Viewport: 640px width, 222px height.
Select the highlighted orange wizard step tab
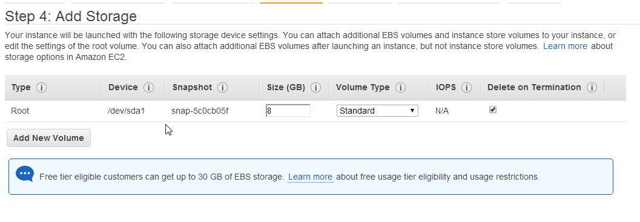291,3
